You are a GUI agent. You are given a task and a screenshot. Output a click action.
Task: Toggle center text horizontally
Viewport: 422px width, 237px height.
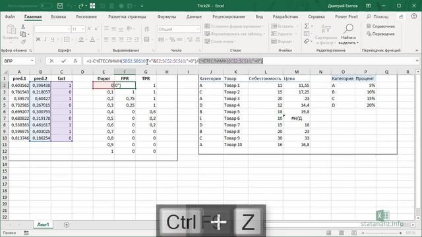pos(114,39)
